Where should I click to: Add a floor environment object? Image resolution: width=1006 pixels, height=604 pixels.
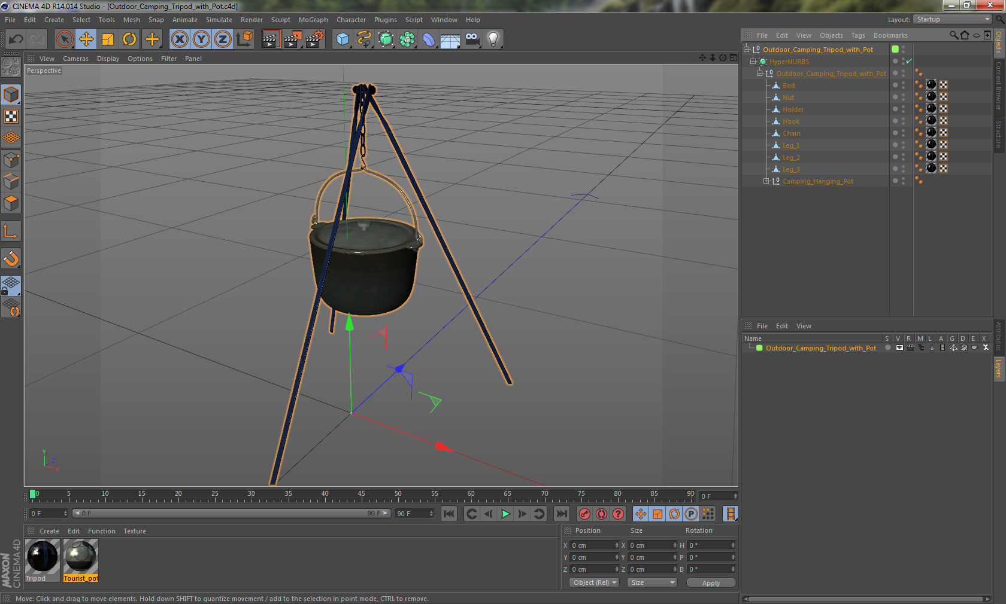tap(450, 39)
